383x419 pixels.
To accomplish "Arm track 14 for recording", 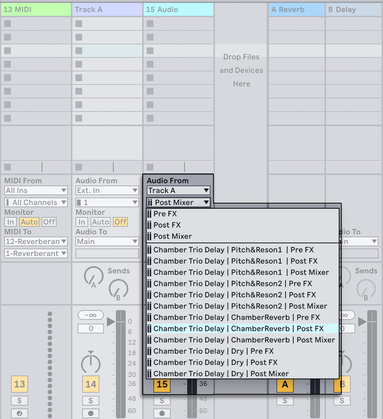I will [90, 413].
